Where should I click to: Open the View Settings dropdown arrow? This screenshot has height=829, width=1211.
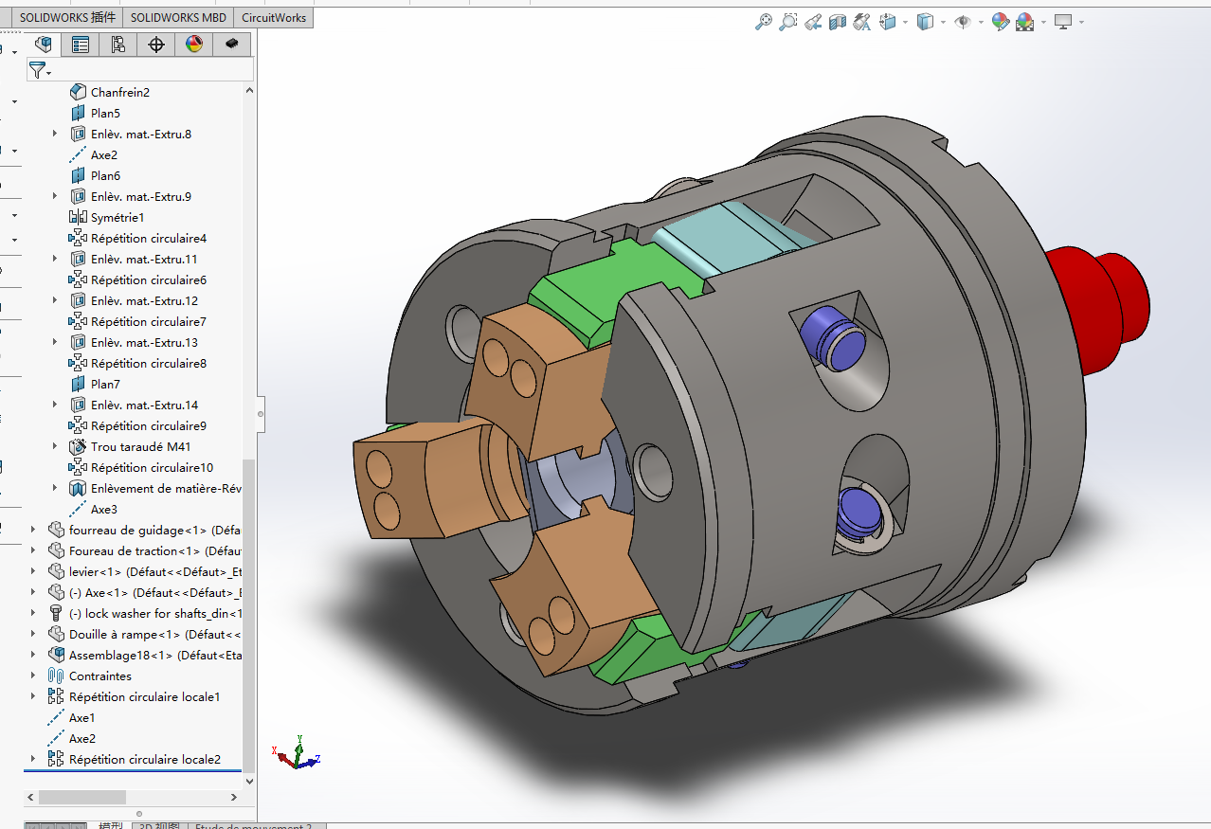click(x=1080, y=22)
